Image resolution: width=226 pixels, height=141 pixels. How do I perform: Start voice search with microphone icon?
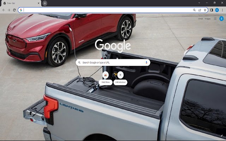[x=146, y=62]
